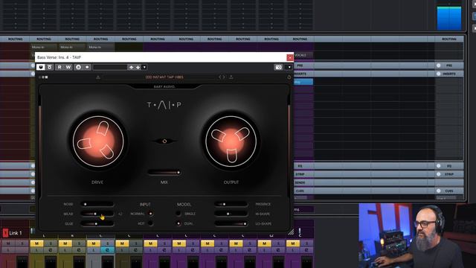The width and height of the screenshot is (476, 268).
Task: Load previous program with the up arrow
Action: click(131, 67)
